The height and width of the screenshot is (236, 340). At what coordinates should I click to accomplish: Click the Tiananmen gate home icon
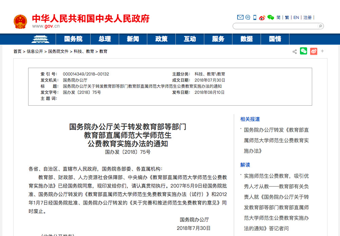point(40,39)
